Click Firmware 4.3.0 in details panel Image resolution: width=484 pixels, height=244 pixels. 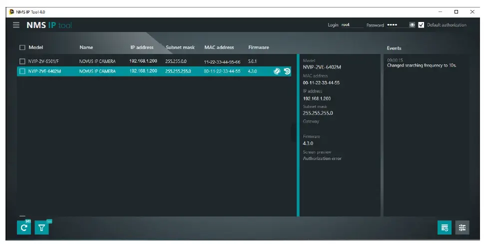click(x=308, y=143)
